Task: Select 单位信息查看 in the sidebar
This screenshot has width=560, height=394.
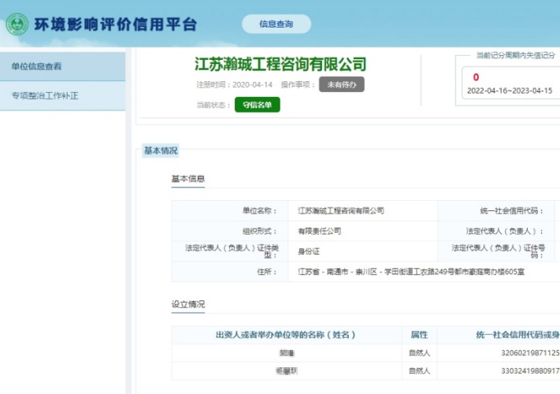Action: (37, 67)
